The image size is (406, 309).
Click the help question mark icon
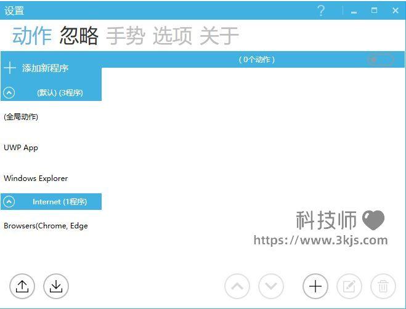(321, 10)
